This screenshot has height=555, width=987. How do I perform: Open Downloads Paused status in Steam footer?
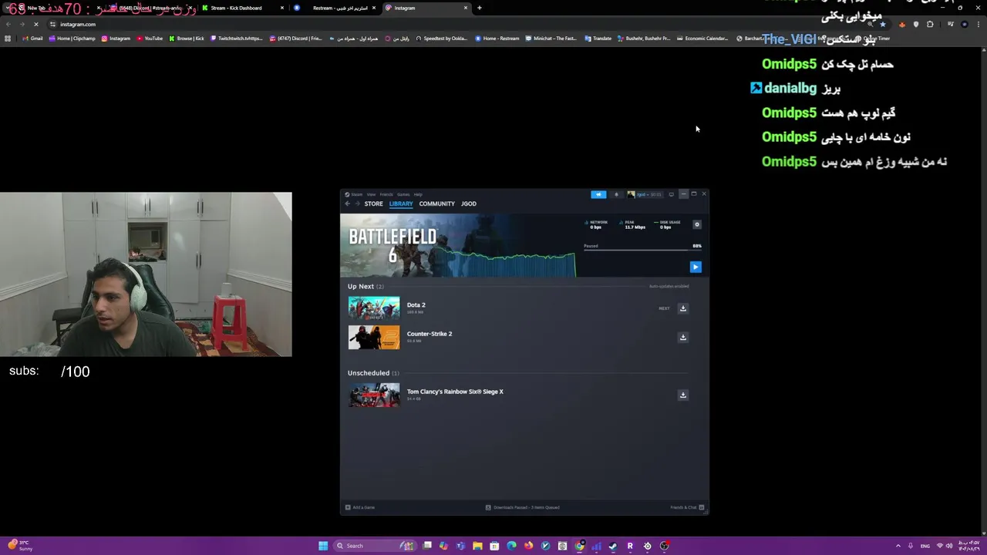(523, 507)
